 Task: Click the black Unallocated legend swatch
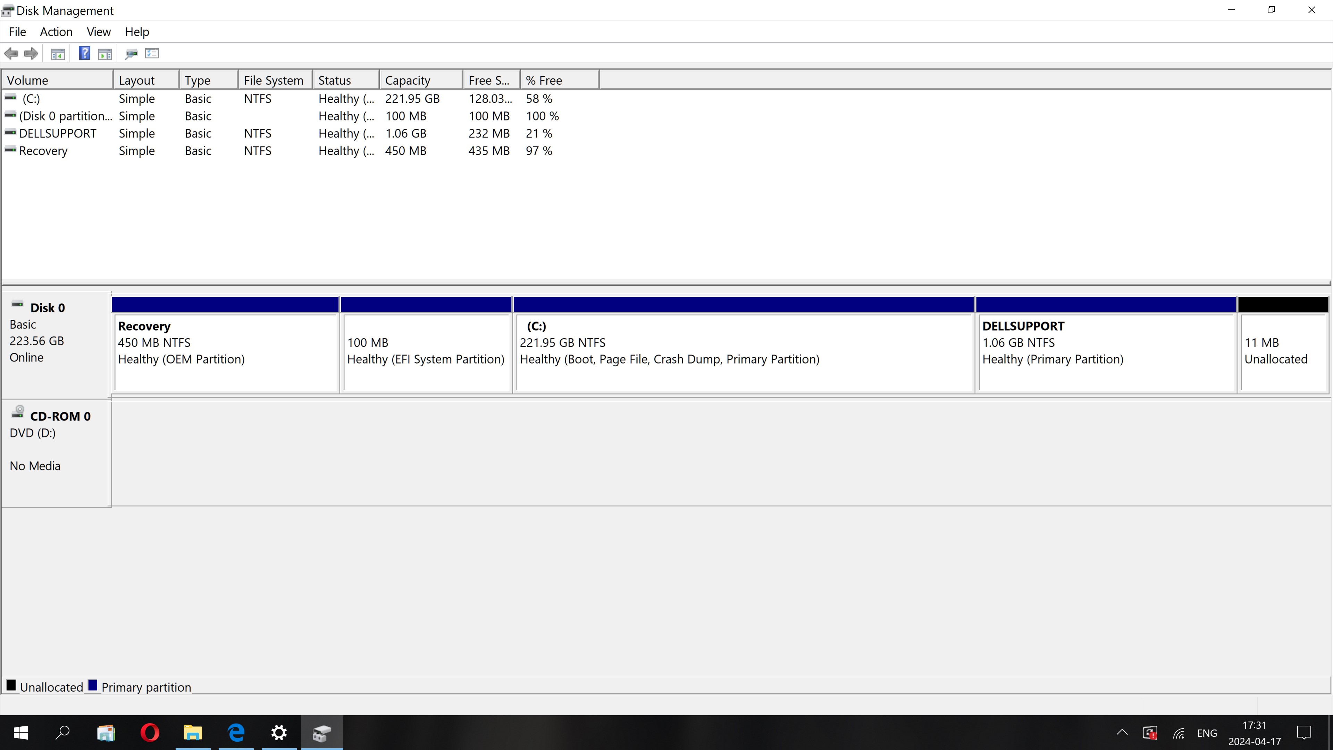click(11, 685)
